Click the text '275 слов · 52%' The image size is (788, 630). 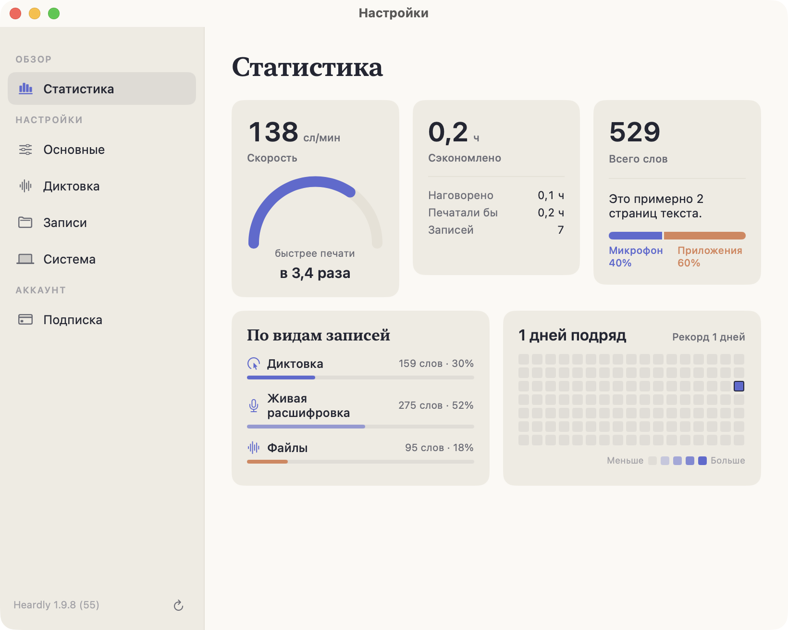(x=436, y=405)
